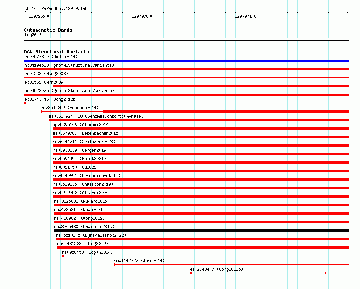Image resolution: width=360 pixels, height=289 pixels.
Task: Select the dgv539n106 (Alsmadi2014) label
Action: click(82, 125)
